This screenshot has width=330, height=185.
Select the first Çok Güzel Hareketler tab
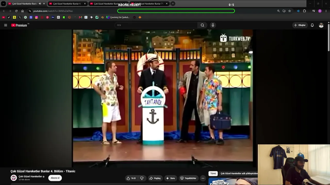point(25,4)
